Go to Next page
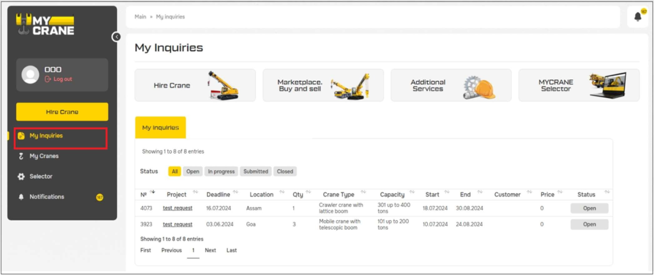This screenshot has width=654, height=275. (210, 250)
